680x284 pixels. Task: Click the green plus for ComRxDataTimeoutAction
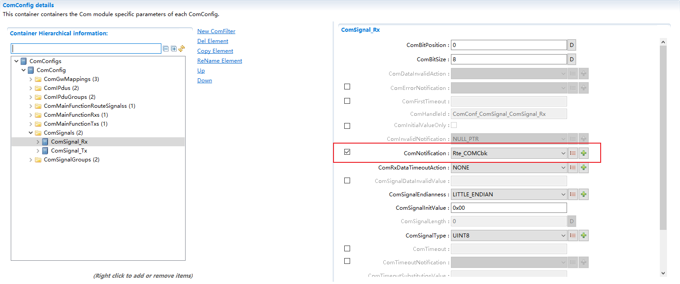[x=583, y=168]
